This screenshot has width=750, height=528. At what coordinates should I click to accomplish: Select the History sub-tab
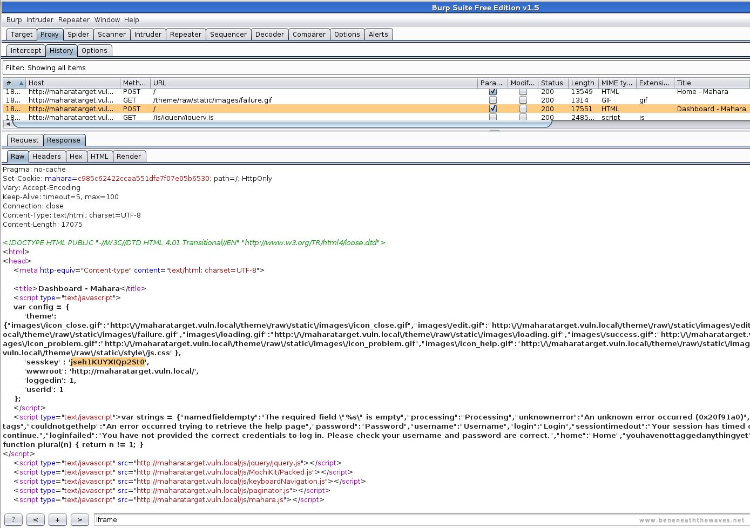[x=61, y=50]
